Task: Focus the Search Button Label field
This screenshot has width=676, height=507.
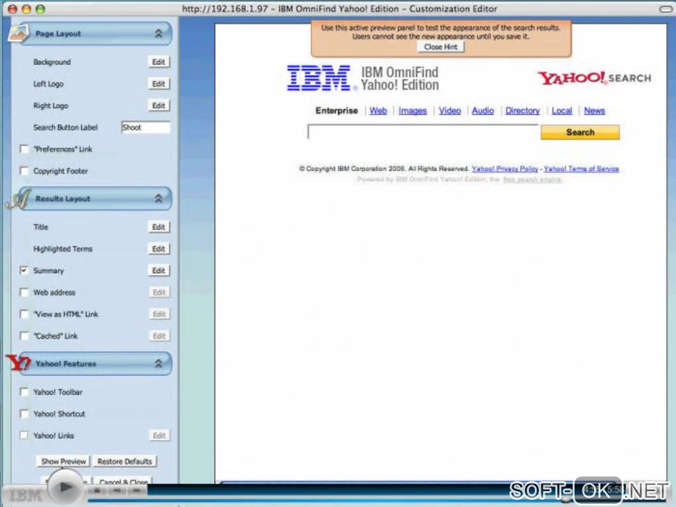Action: [x=146, y=128]
